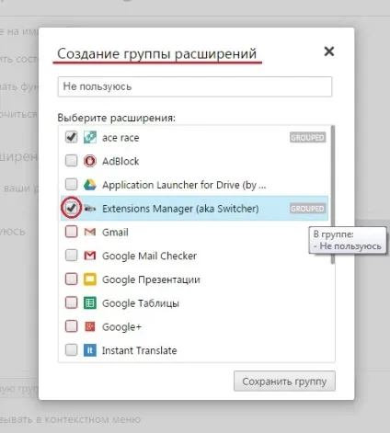Check the Gmail checkbox
Viewport: 390px width, 433px height.
(72, 232)
